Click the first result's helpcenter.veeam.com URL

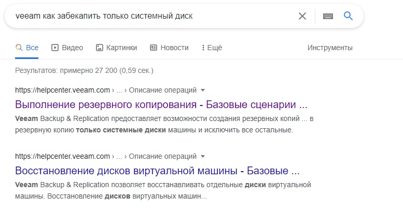coord(62,89)
